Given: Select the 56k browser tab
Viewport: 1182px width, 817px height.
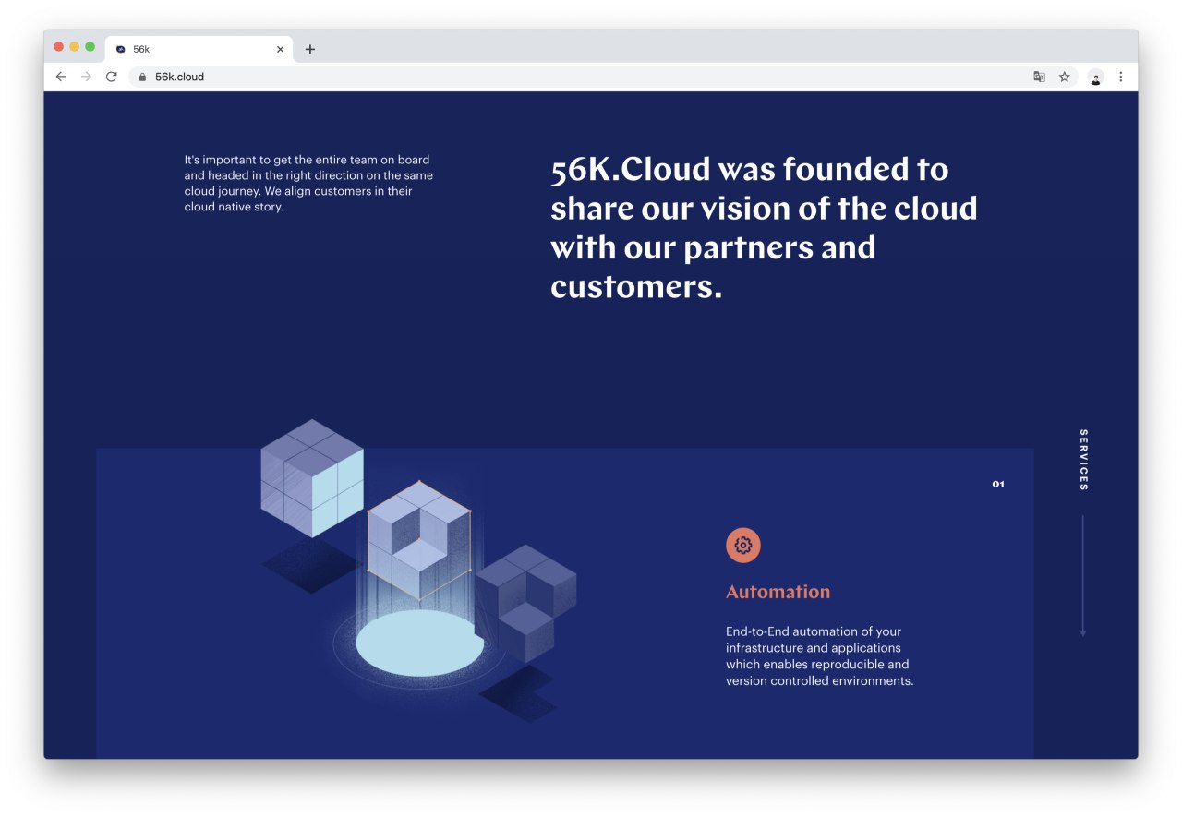Looking at the screenshot, I should pyautogui.click(x=199, y=49).
